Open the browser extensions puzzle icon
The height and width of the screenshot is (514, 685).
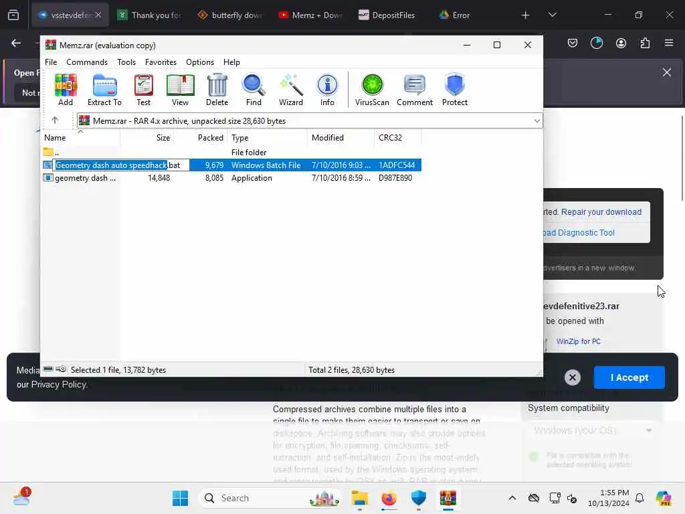pos(645,43)
